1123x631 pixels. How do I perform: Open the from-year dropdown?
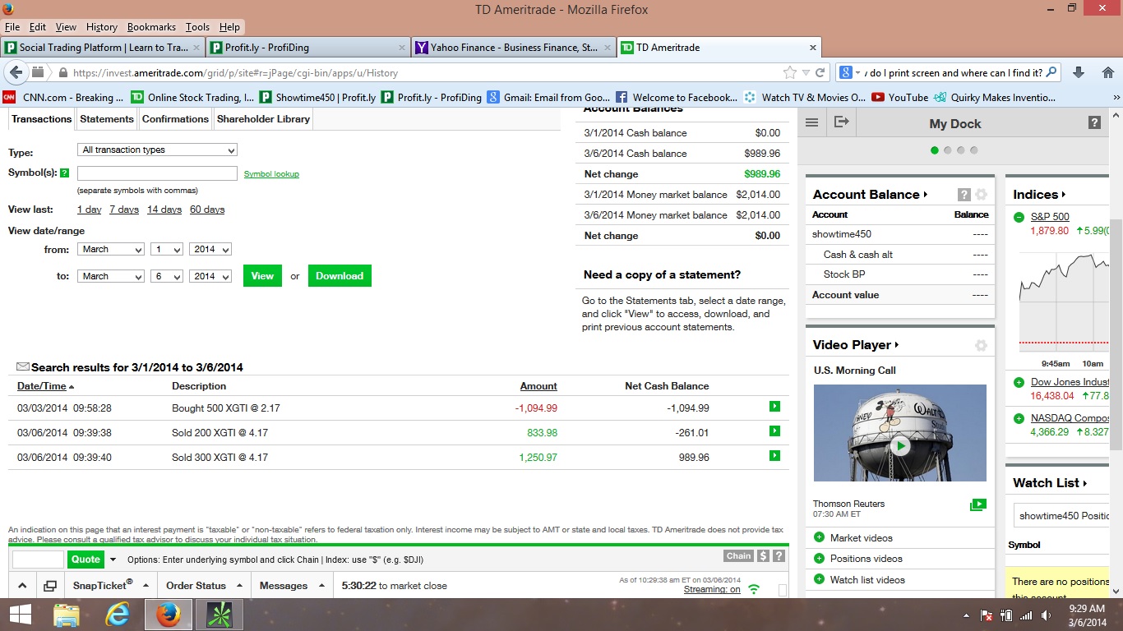tap(210, 249)
